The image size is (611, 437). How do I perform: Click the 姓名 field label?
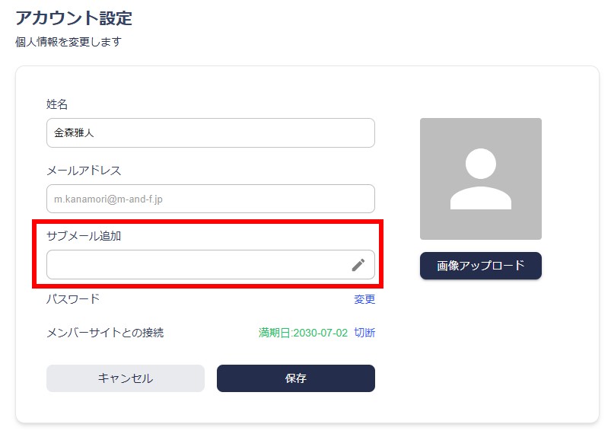[x=57, y=104]
